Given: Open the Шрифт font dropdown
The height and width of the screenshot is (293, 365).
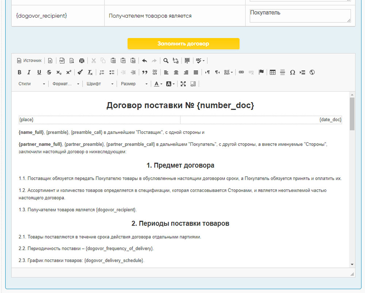Looking at the screenshot, I should click(100, 84).
